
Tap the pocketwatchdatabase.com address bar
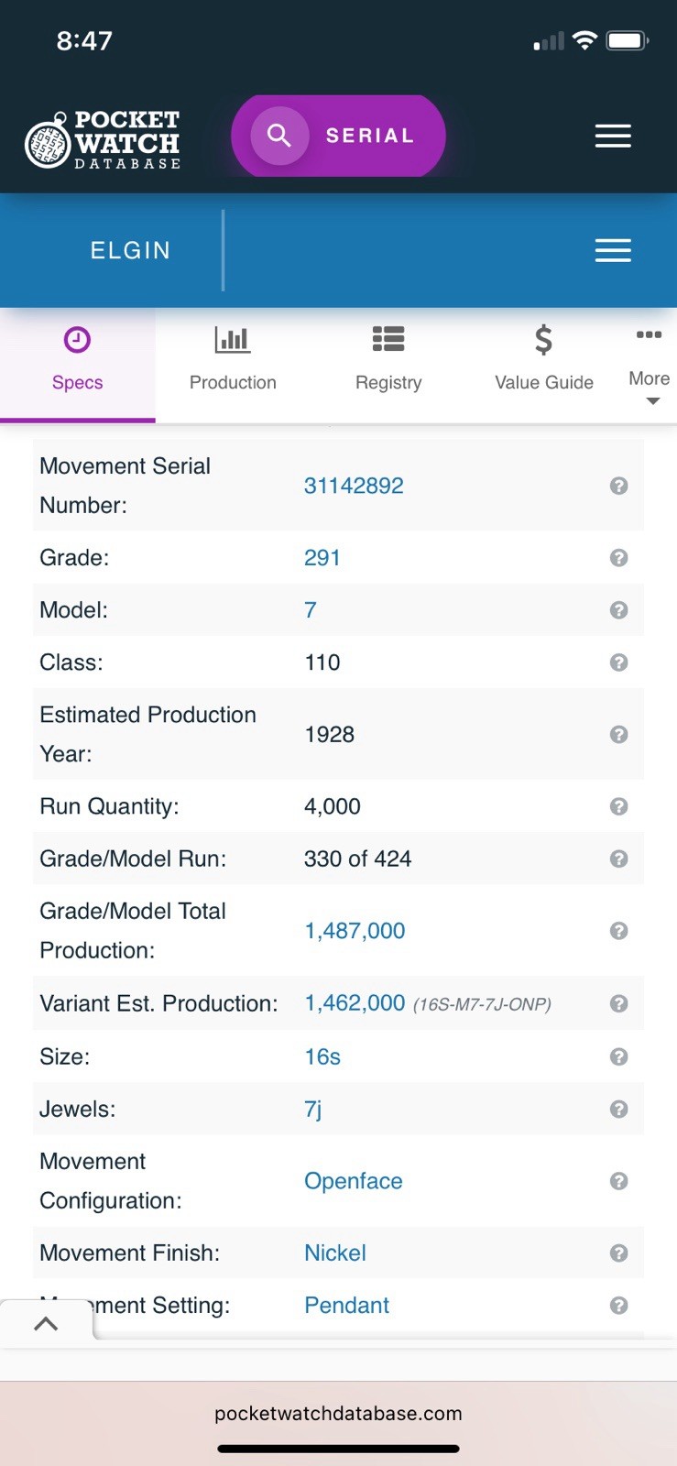338,1413
